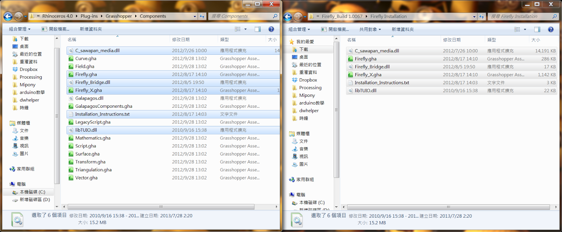Screen dimensions: 562x232
Task: Select Curve.gha file icon in the Components list
Action: (71, 59)
